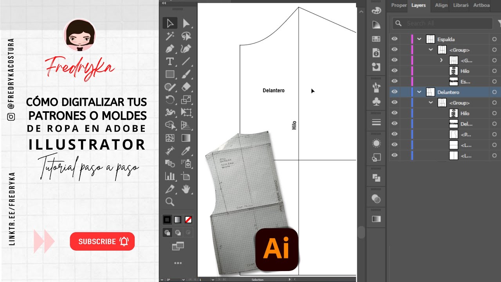This screenshot has width=501, height=282.
Task: Hide the <P...> path sublayer
Action: tap(395, 134)
